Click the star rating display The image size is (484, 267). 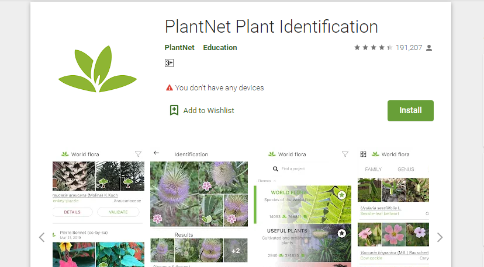coord(373,47)
